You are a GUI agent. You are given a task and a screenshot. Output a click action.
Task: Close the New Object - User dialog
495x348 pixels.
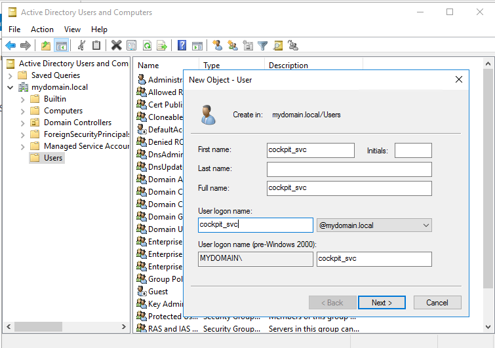pyautogui.click(x=459, y=79)
